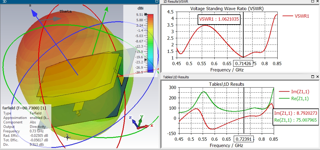Click the 1D Results\VSWR title bar text
The image size is (320, 150).
coord(176,1)
